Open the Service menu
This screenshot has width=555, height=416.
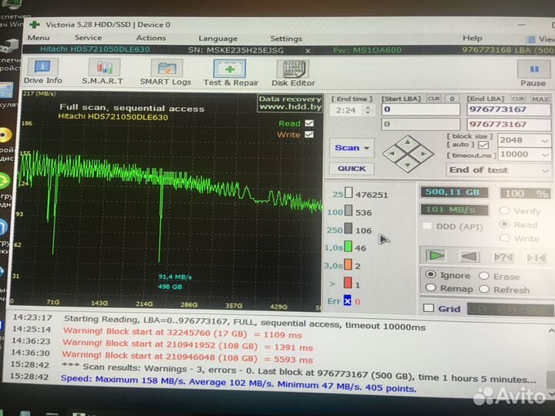(88, 38)
